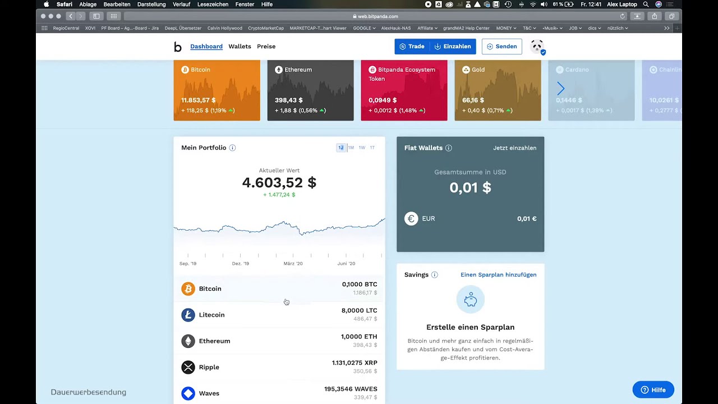Open the Preise tab
The width and height of the screenshot is (718, 404).
coord(266,47)
